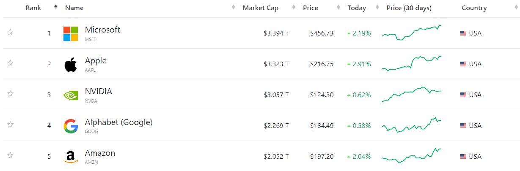Screen dimensions: 520x171
Task: Sort by Market Cap column arrows
Action: [x=294, y=8]
